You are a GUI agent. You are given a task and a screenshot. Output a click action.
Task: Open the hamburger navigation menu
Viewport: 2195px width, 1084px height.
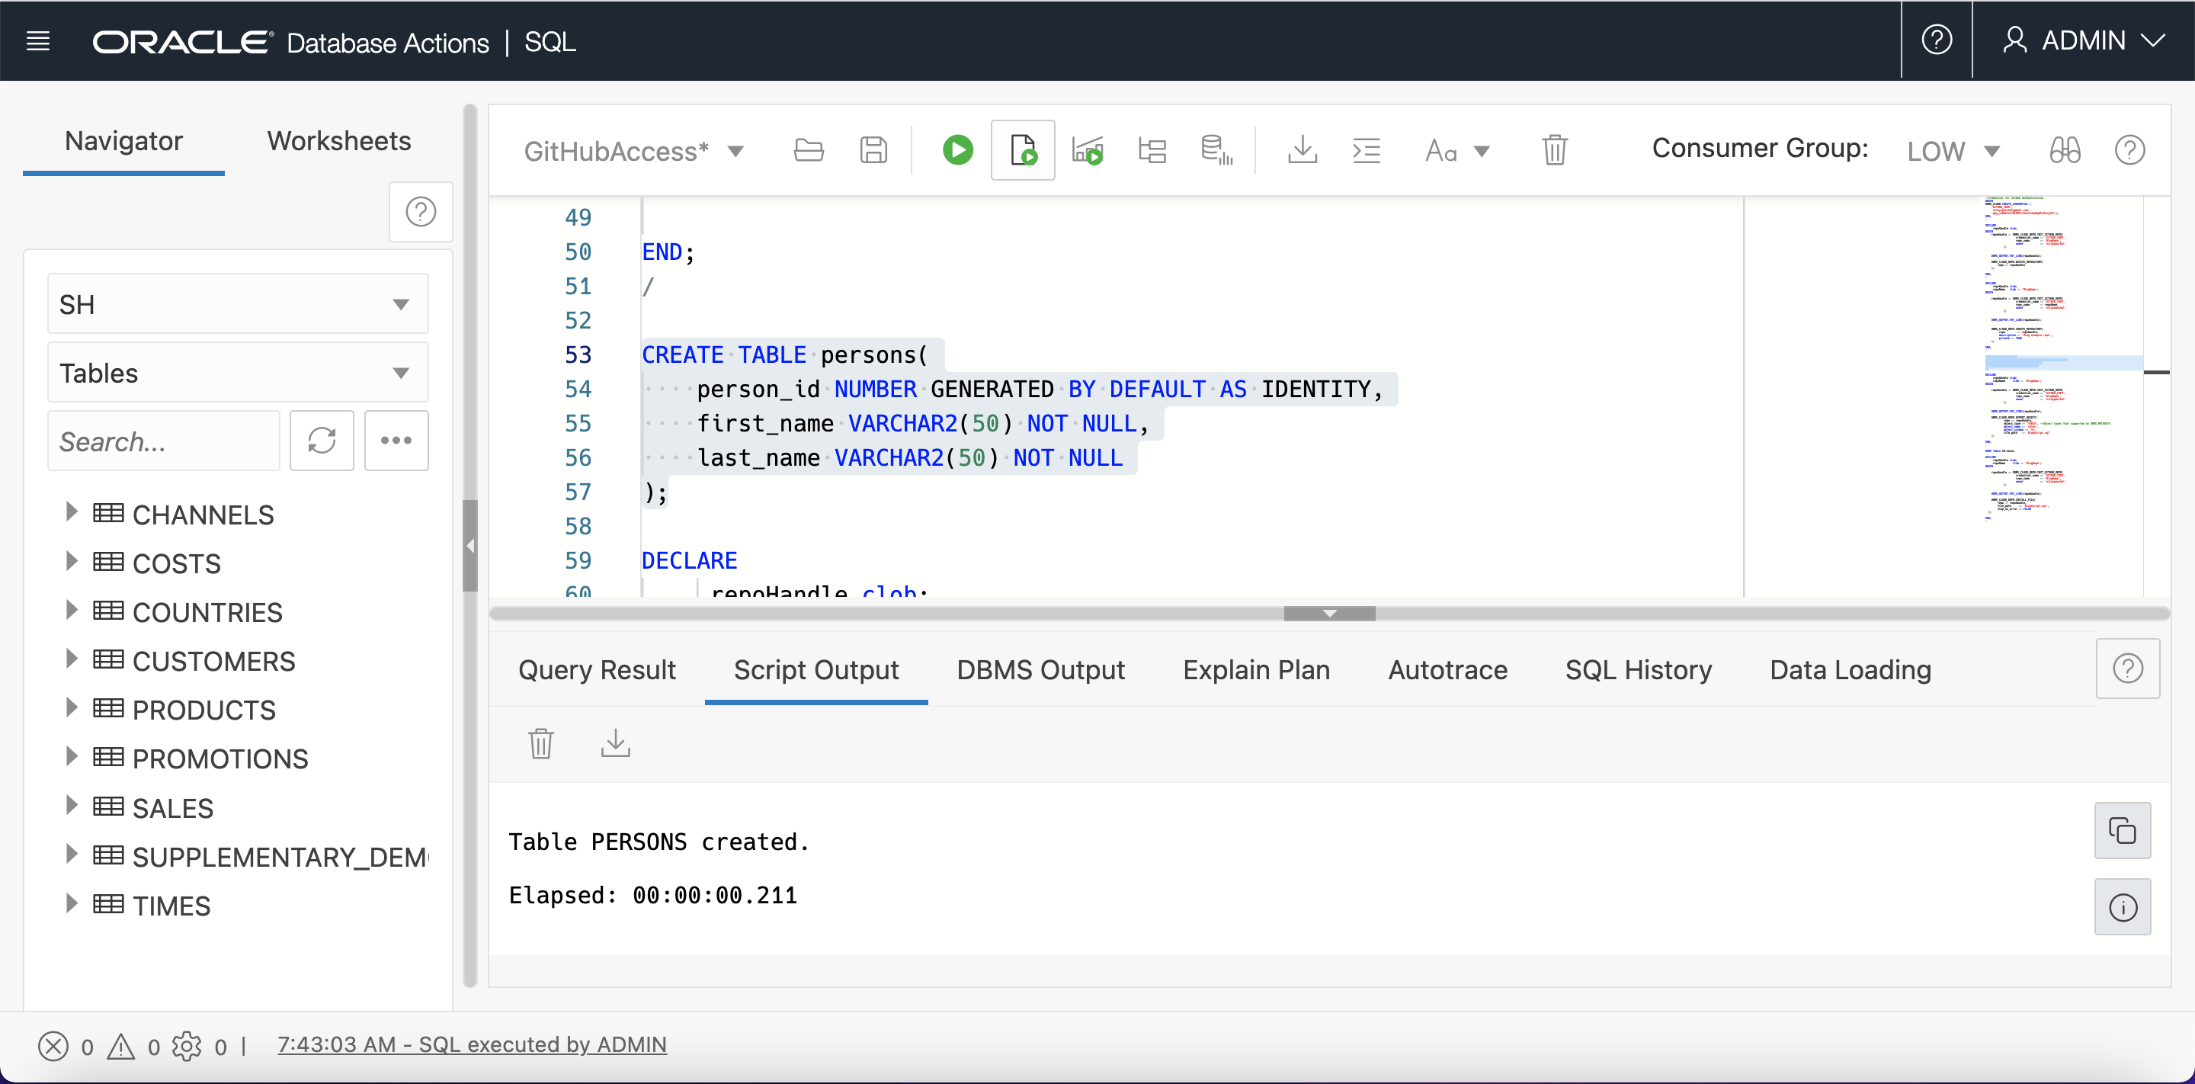(38, 41)
